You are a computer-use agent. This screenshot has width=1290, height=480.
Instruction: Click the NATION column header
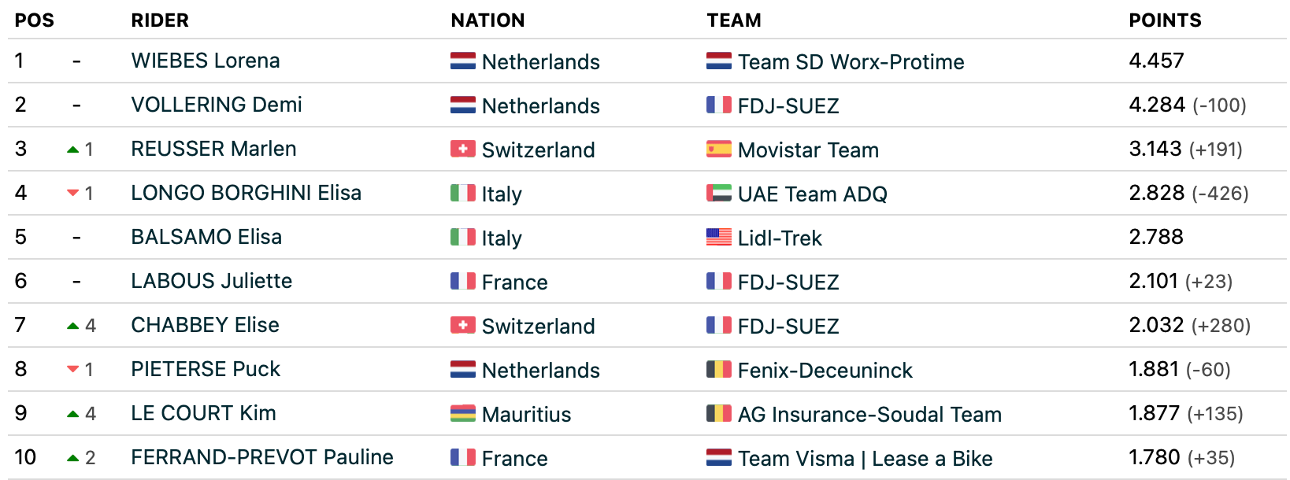click(487, 20)
